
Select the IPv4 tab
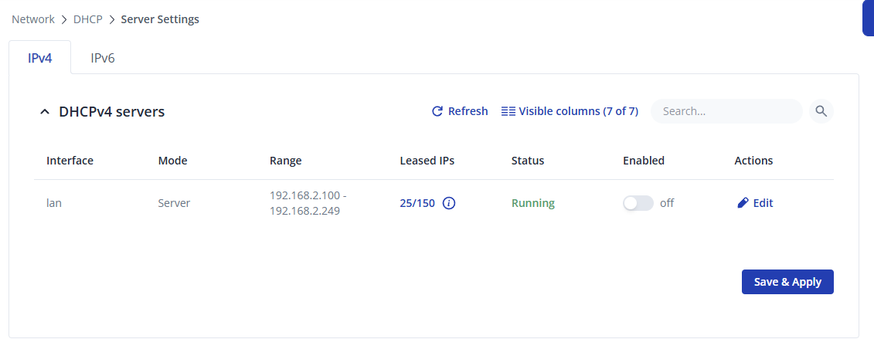(40, 58)
